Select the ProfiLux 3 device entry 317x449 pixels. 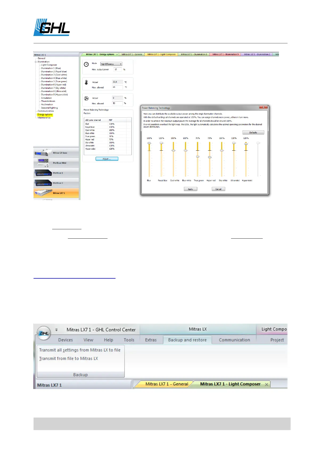pos(56,183)
